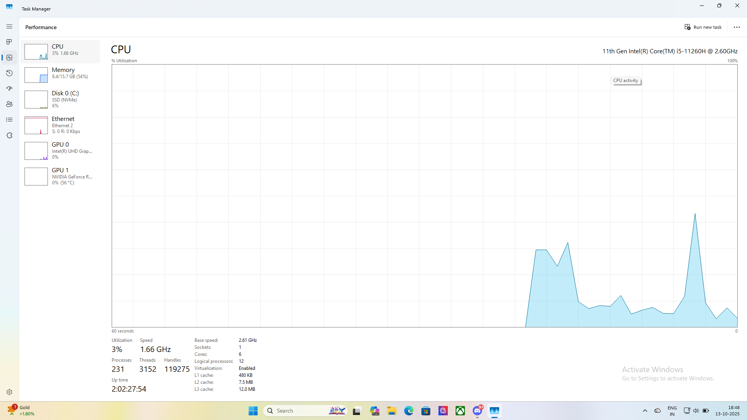The height and width of the screenshot is (420, 747).
Task: Toggle the hamburger navigation menu
Action: tap(9, 26)
